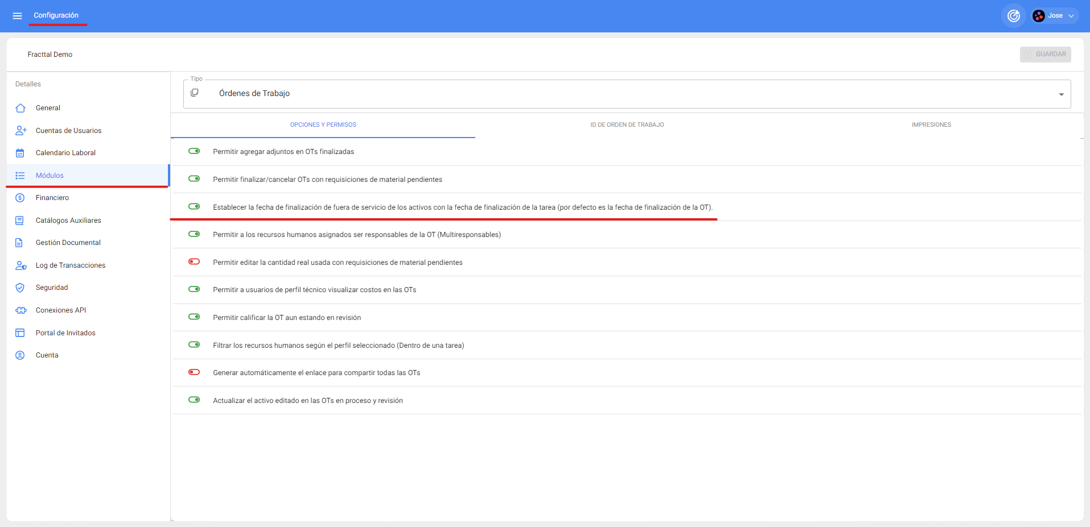Open Log de Transacciones section
This screenshot has width=1090, height=528.
point(70,265)
